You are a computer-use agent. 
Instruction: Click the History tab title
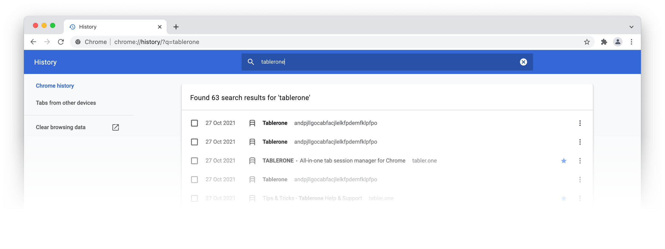pyautogui.click(x=88, y=27)
